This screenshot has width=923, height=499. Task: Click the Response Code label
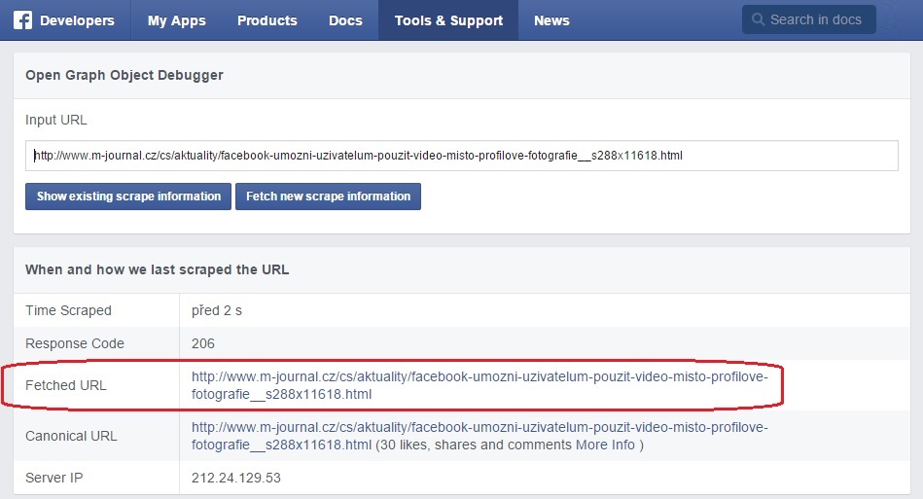coord(75,343)
